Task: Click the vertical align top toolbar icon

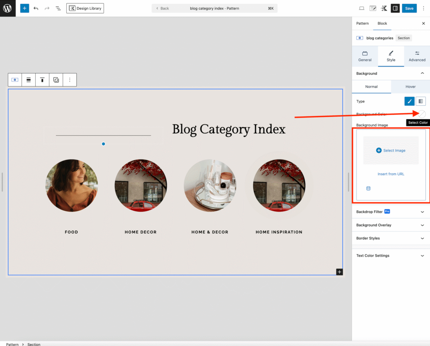Action: point(42,80)
